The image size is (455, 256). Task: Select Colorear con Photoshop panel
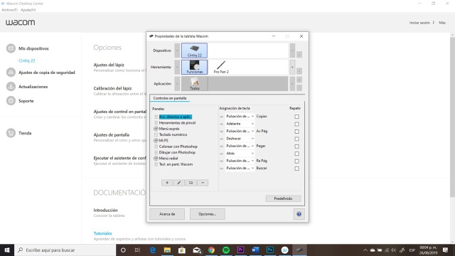coord(178,146)
